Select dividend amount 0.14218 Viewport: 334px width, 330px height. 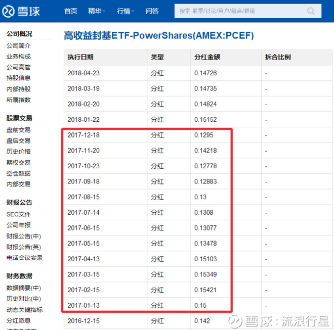(205, 151)
